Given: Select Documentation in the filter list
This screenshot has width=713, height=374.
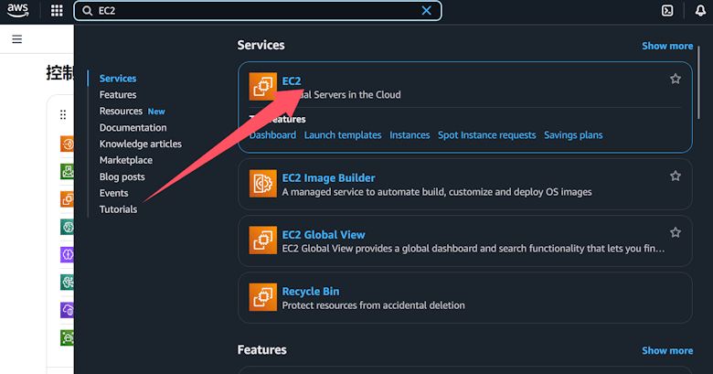Looking at the screenshot, I should [x=133, y=127].
